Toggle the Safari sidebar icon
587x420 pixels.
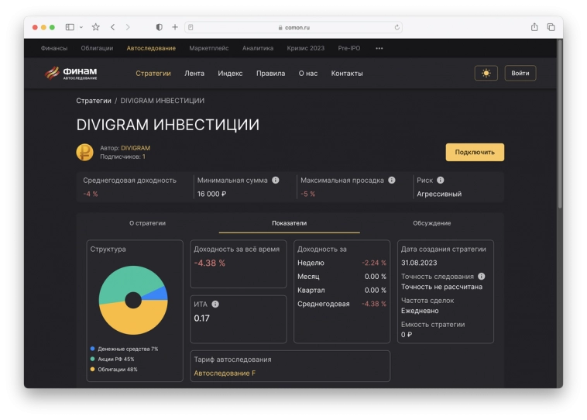(70, 27)
